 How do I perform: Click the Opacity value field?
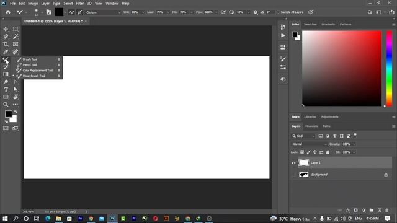[346, 144]
